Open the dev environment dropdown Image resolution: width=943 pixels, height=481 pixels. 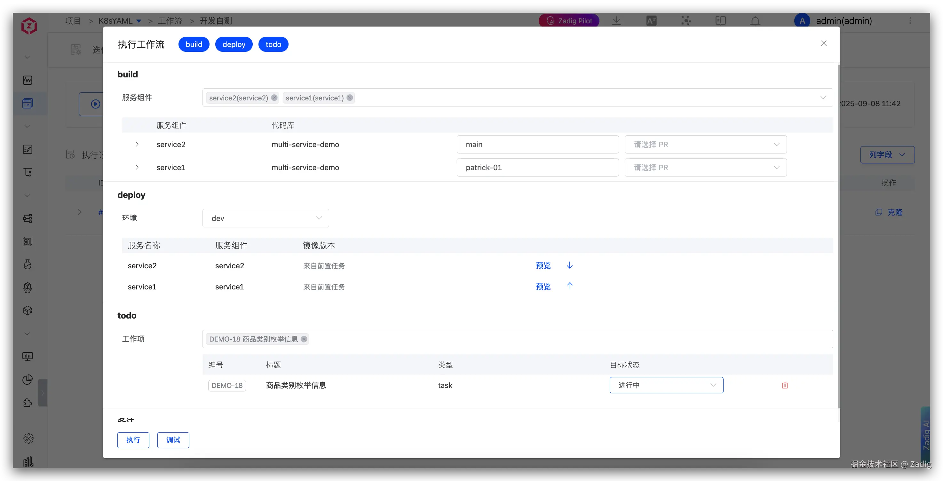click(x=265, y=218)
